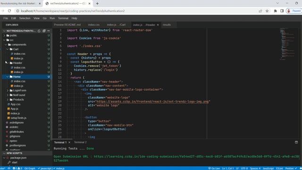Click Ln 1, Col 1 cursor position
This screenshot has width=302, height=170.
[228, 168]
